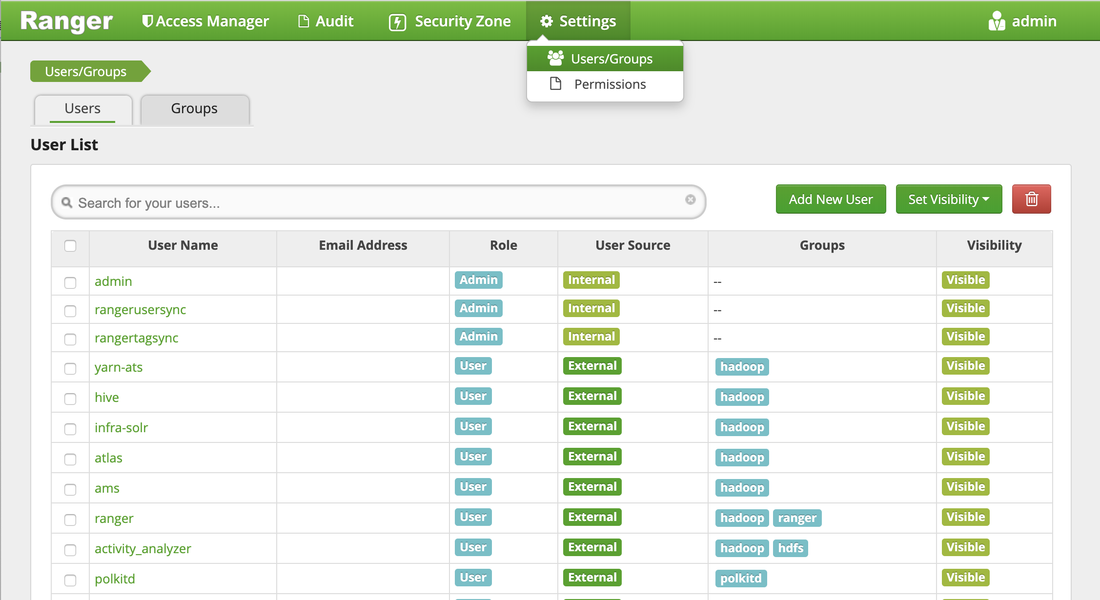Open the activity_analyzer user
Image resolution: width=1100 pixels, height=600 pixels.
[x=143, y=548]
